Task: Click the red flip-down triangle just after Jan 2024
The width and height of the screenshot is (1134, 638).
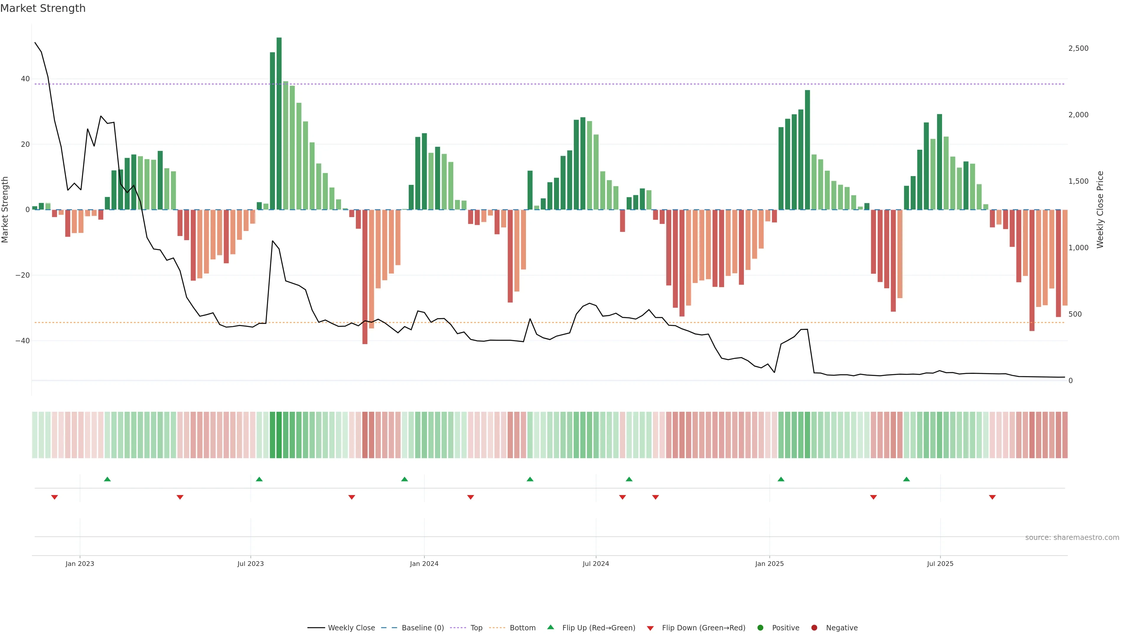Action: (x=471, y=497)
